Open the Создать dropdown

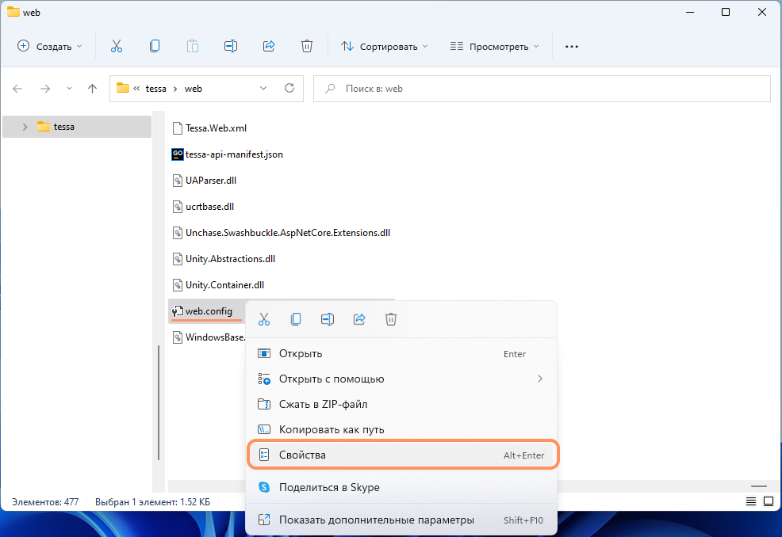point(50,47)
